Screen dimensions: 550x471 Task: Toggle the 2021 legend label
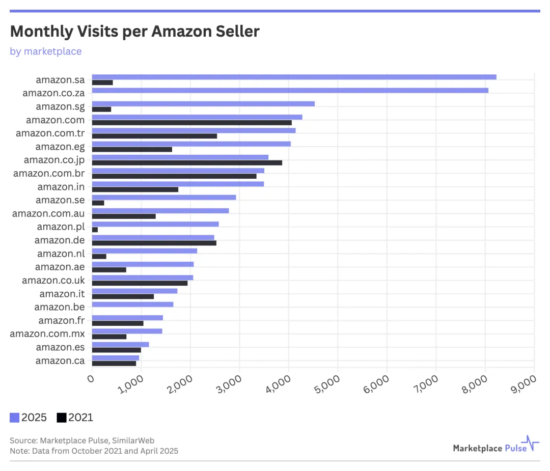click(81, 418)
